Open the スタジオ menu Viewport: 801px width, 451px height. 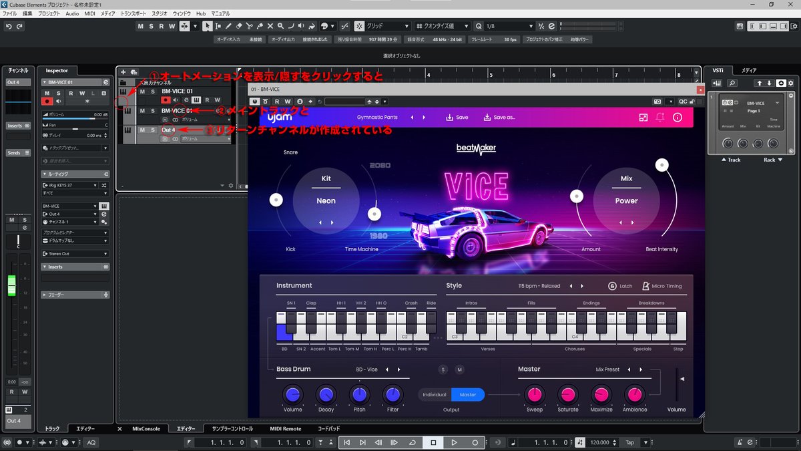click(158, 13)
